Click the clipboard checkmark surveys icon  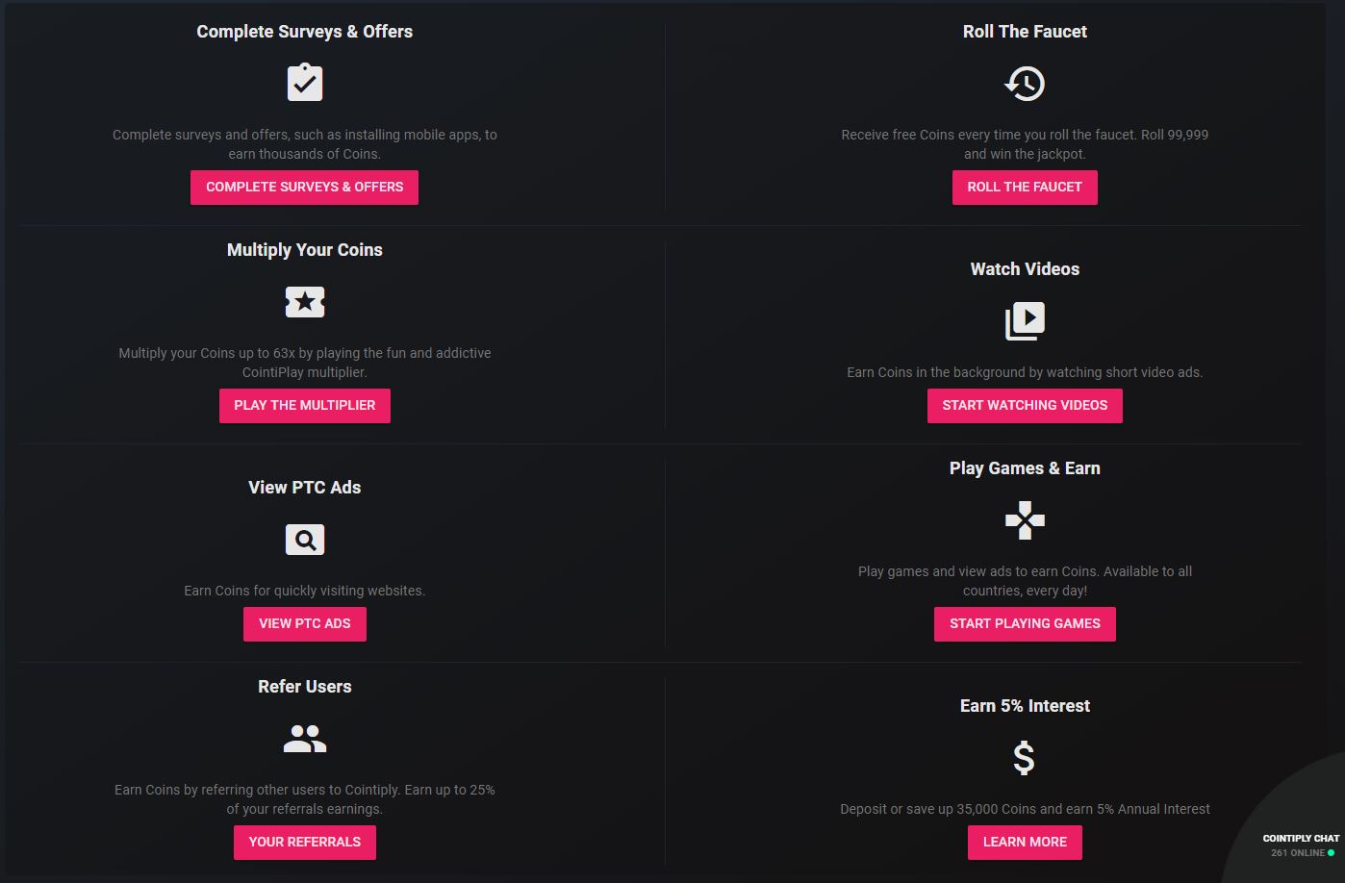coord(305,83)
